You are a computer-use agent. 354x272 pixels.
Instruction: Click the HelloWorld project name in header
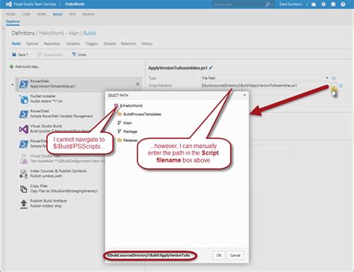point(75,4)
